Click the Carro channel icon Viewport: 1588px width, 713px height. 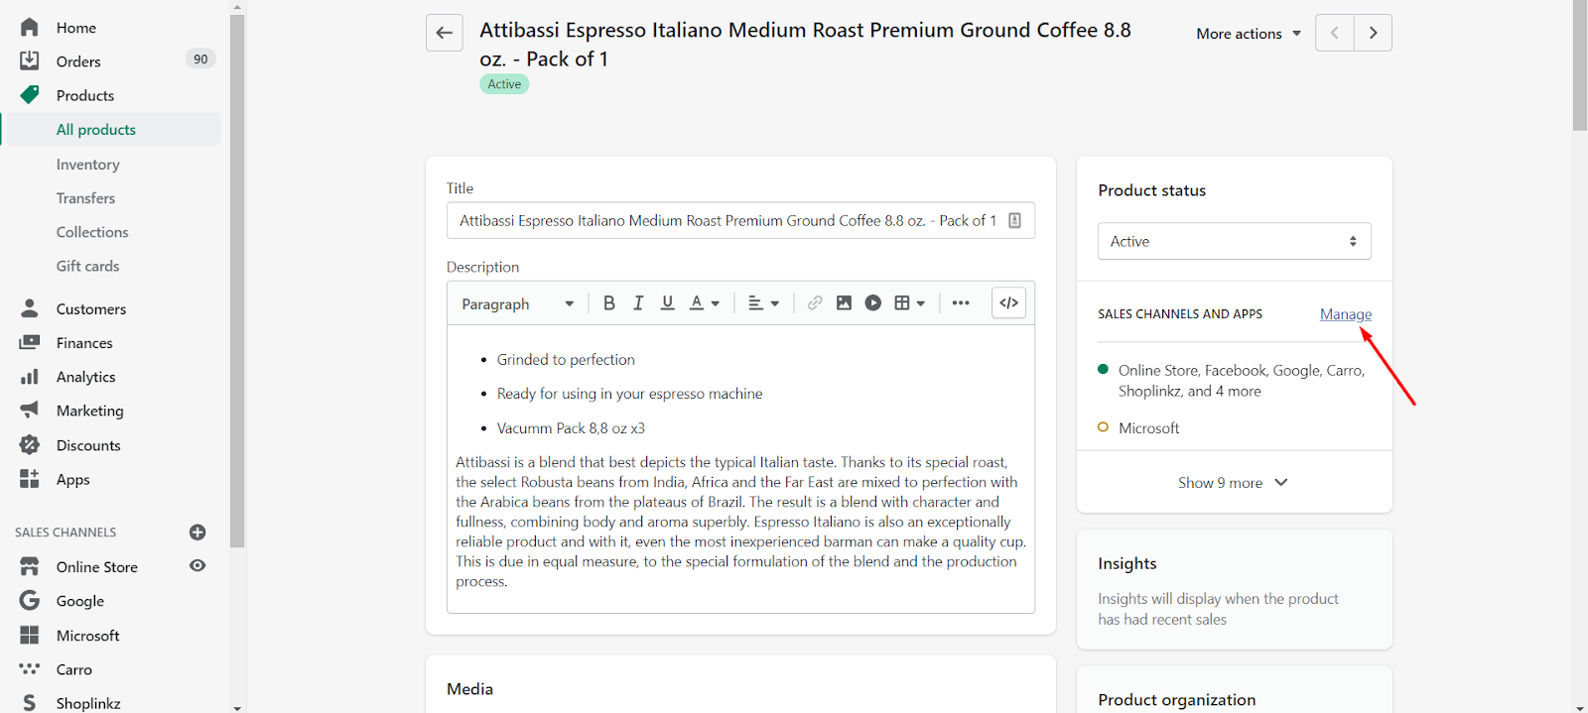point(30,668)
